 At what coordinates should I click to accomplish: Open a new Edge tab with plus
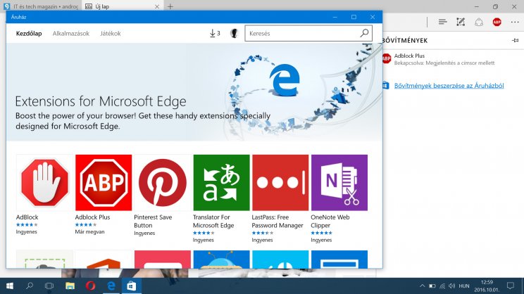tap(170, 6)
